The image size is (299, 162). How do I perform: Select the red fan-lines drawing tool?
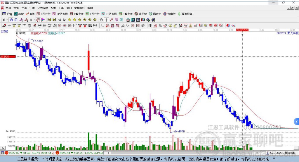tap(107, 26)
